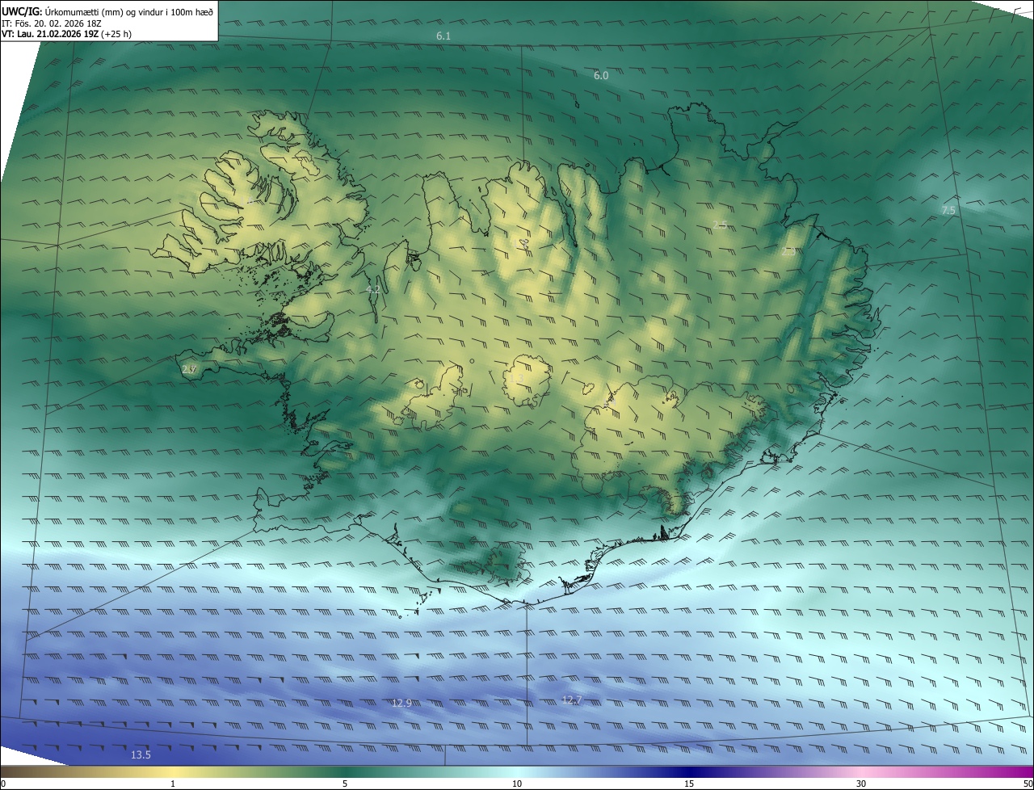Select the color scale tick label "50"
The image size is (1034, 790).
(x=1028, y=784)
